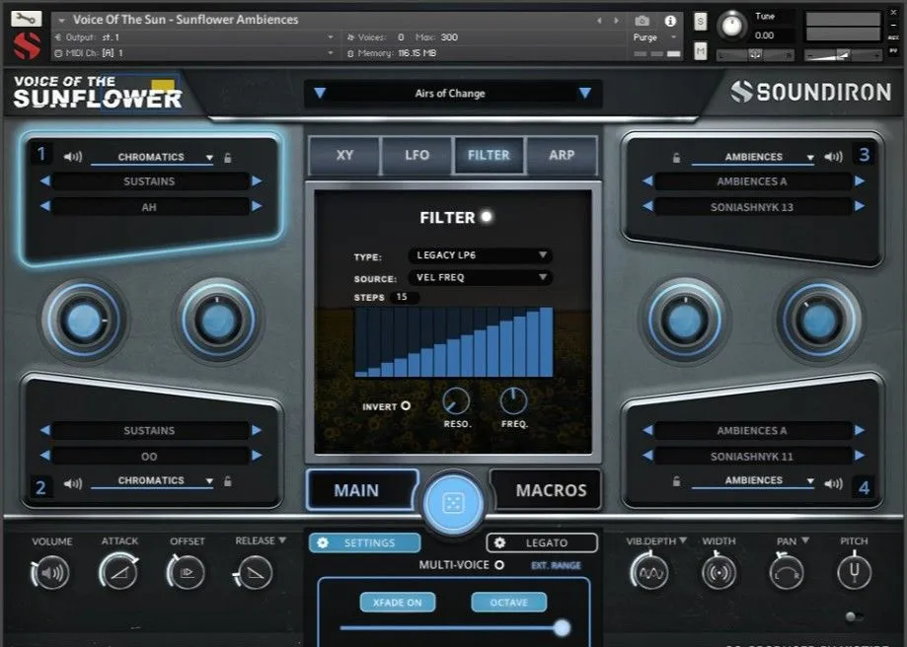Go to previous OO sound in layer 2
The height and width of the screenshot is (647, 907).
[x=44, y=456]
